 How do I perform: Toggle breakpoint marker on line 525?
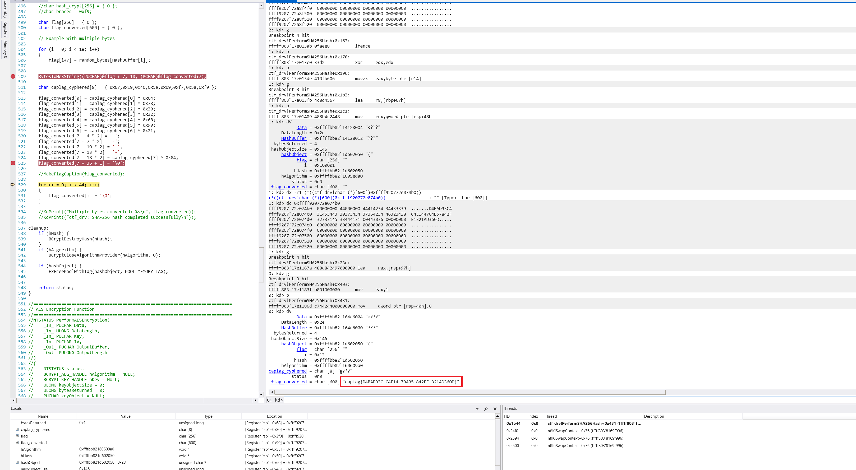click(13, 163)
